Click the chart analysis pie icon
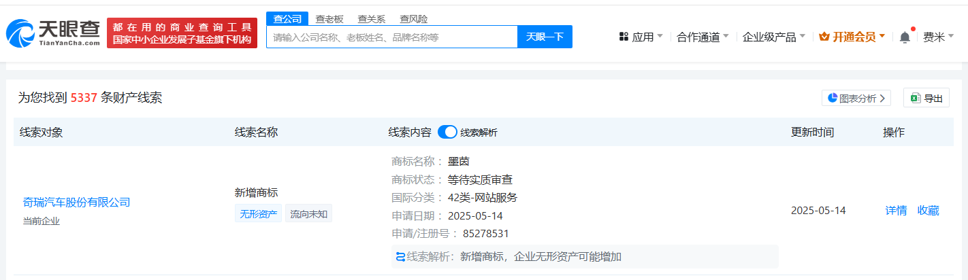The width and height of the screenshot is (968, 280). (x=832, y=98)
